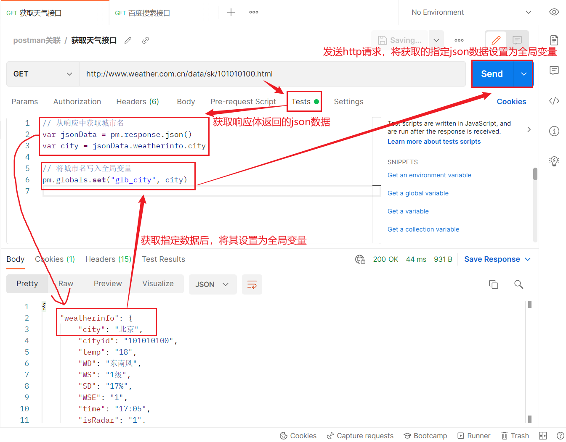The height and width of the screenshot is (442, 566).
Task: Open Headers (6) request tab
Action: tap(138, 102)
